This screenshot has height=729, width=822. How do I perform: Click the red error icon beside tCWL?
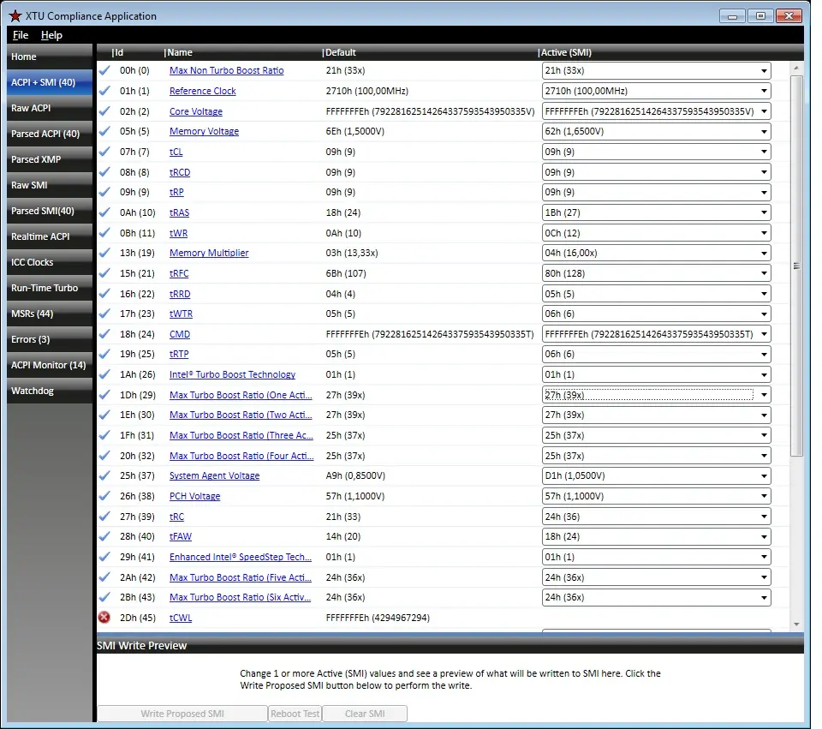click(104, 618)
